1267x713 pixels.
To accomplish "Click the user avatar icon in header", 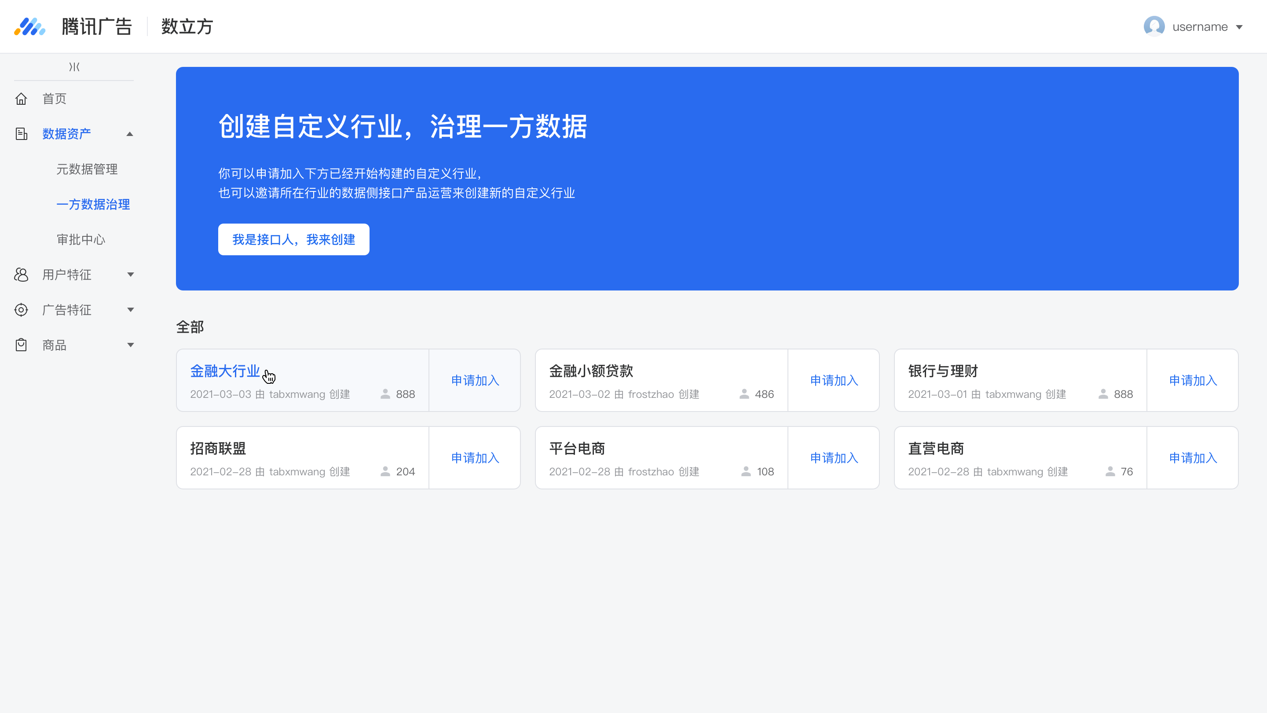I will click(1154, 26).
